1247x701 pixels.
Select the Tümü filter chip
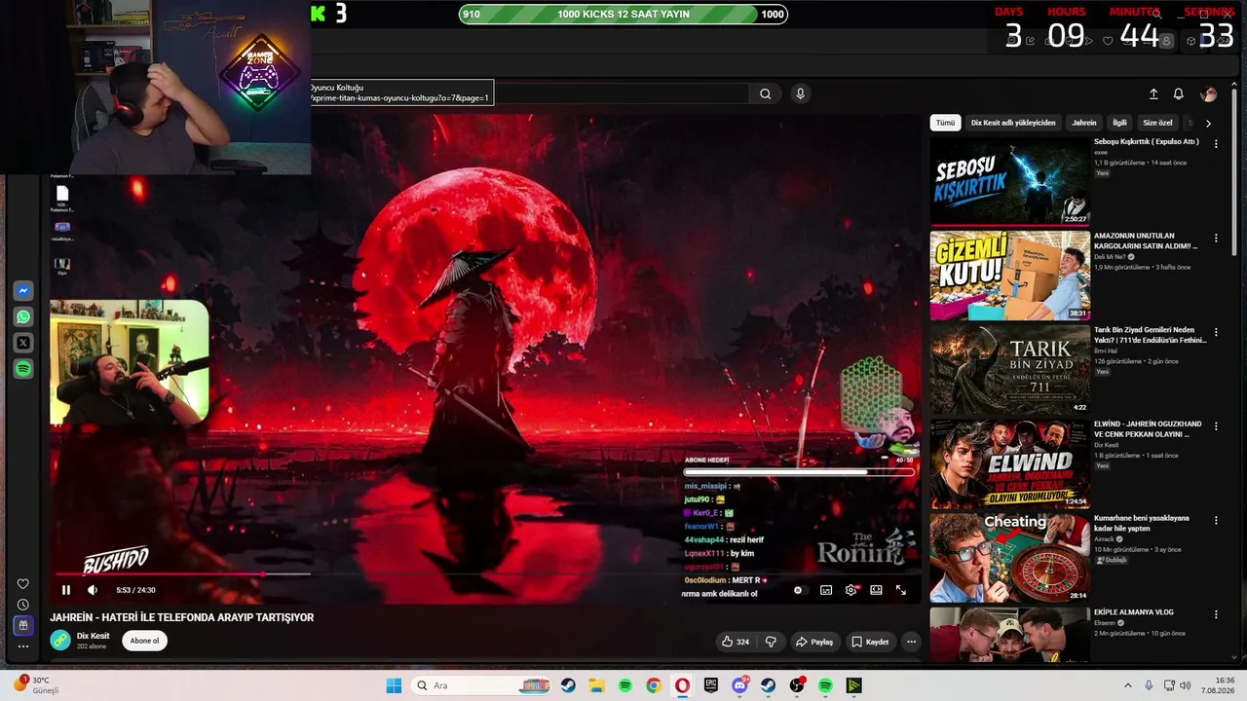coord(945,123)
